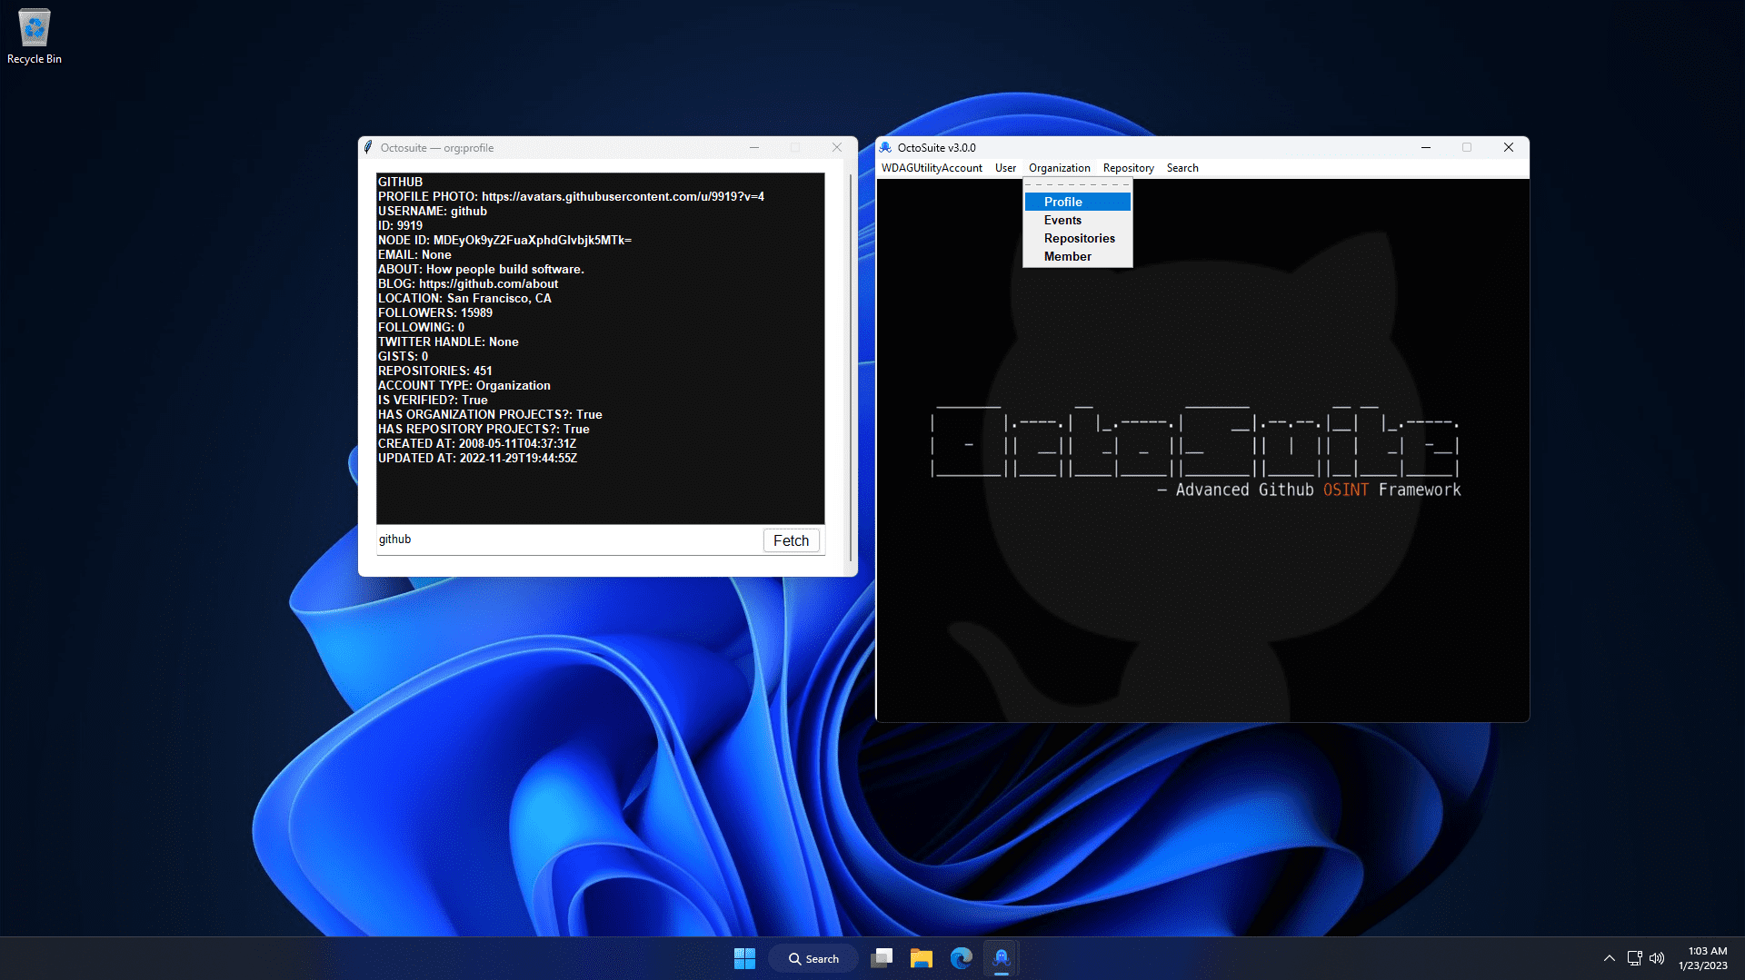Select Member in Organization menu
Viewport: 1745px width, 980px height.
pos(1077,256)
